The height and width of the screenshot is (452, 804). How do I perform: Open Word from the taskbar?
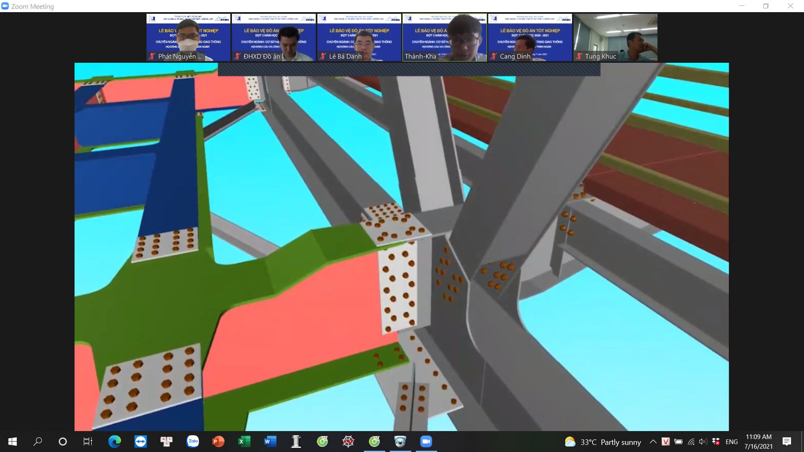[x=270, y=441]
